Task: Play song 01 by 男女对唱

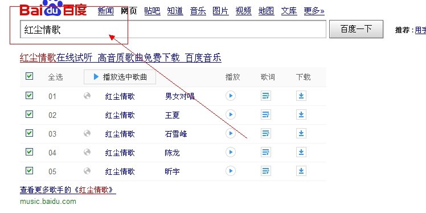Action: (231, 96)
